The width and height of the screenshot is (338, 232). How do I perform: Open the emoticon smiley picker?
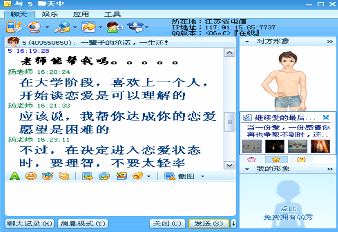tap(31, 176)
